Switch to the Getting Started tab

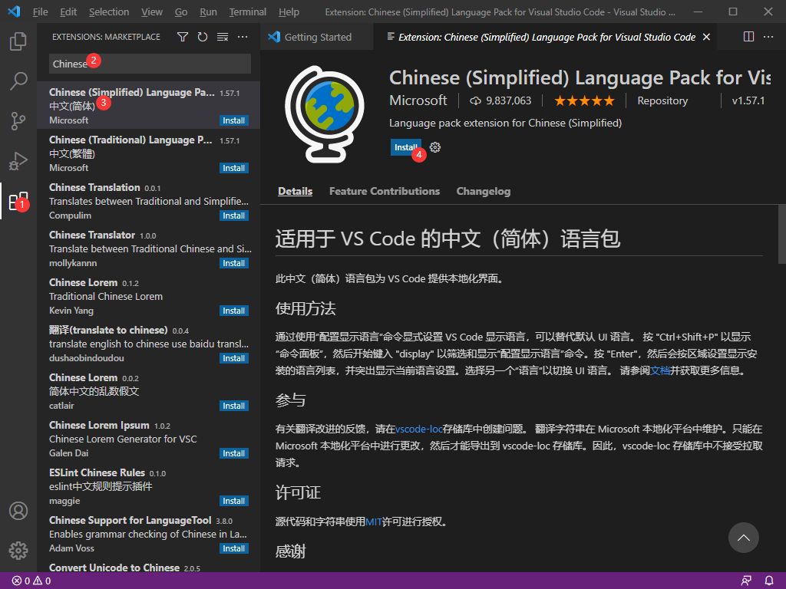click(317, 37)
